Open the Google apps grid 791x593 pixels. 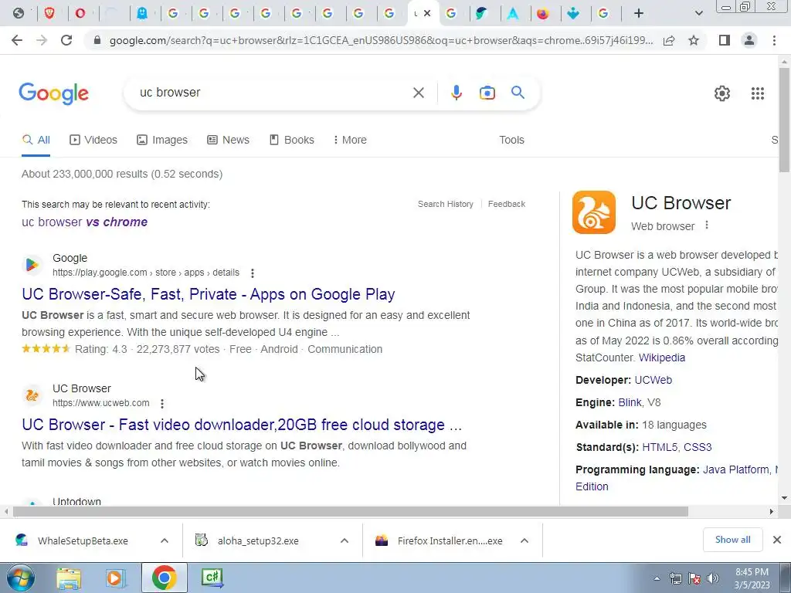pos(757,93)
